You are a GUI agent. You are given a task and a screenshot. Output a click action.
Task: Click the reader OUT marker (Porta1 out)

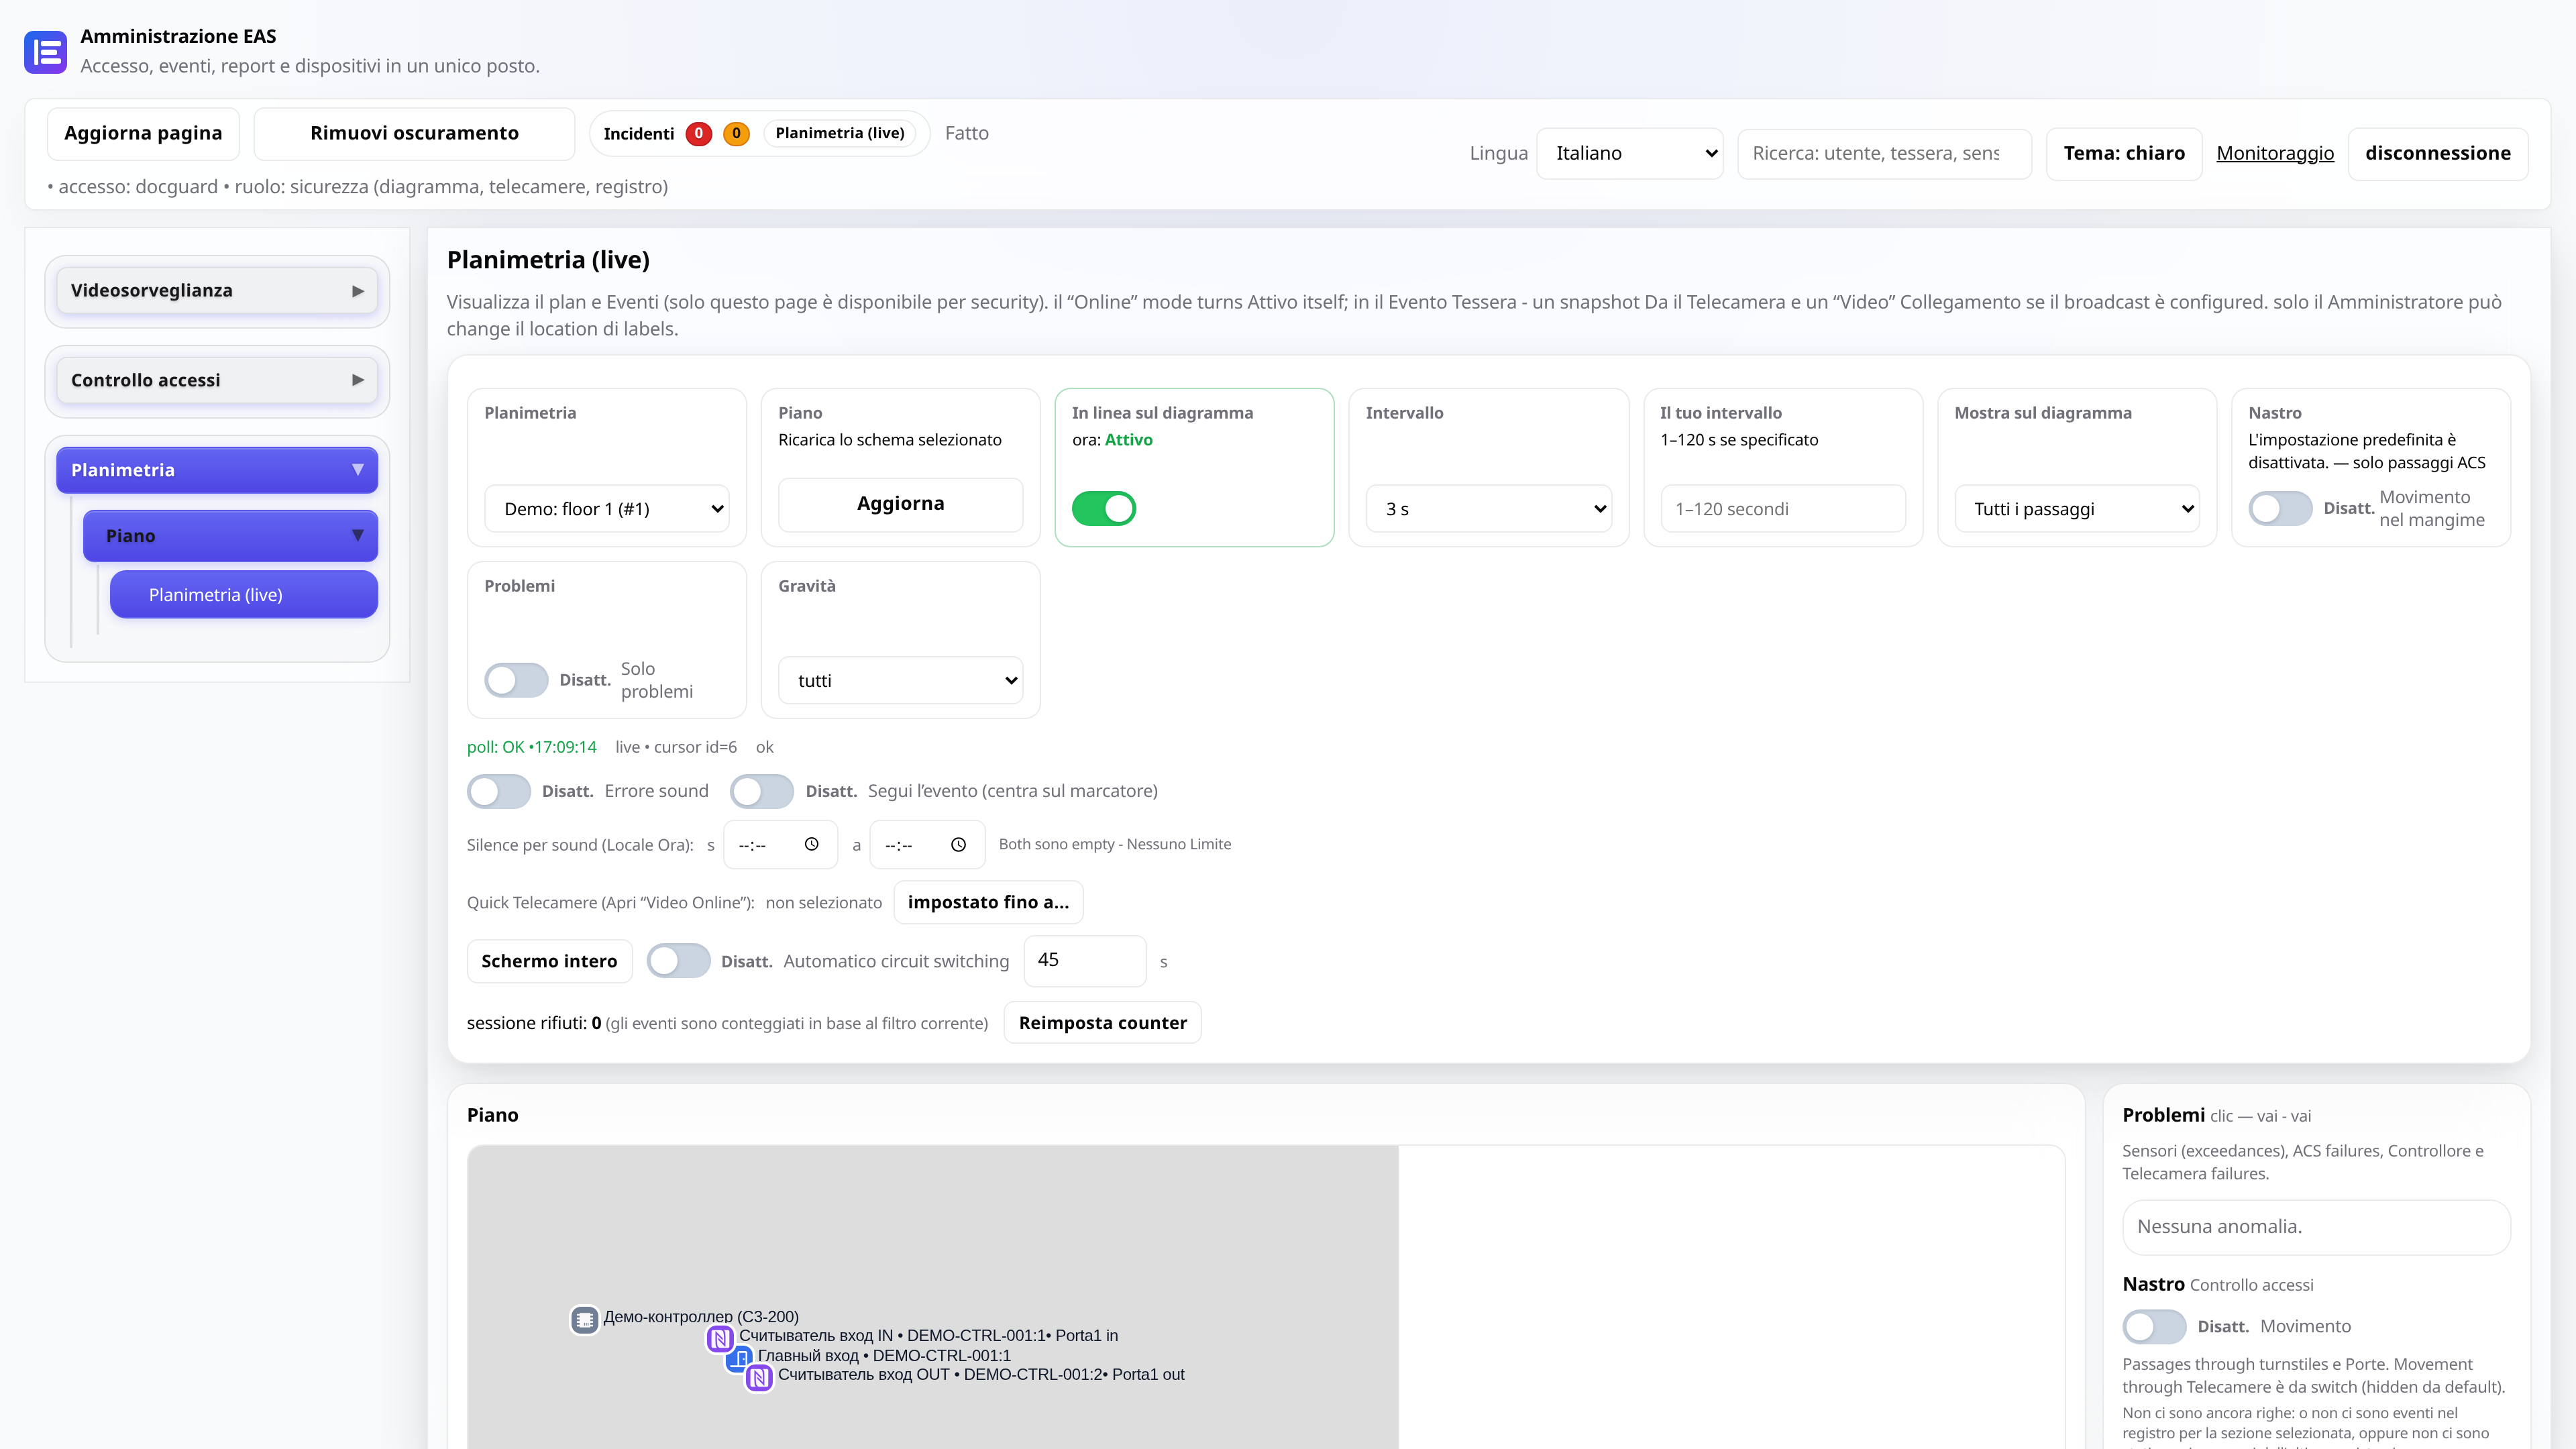point(759,1378)
